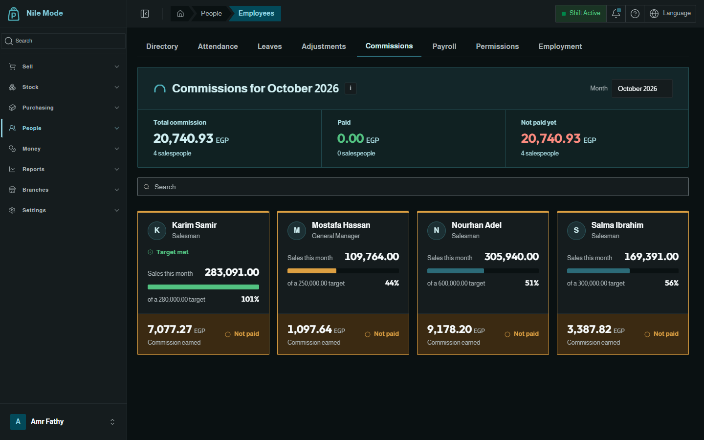
Task: Click the Language globe button
Action: (x=670, y=14)
